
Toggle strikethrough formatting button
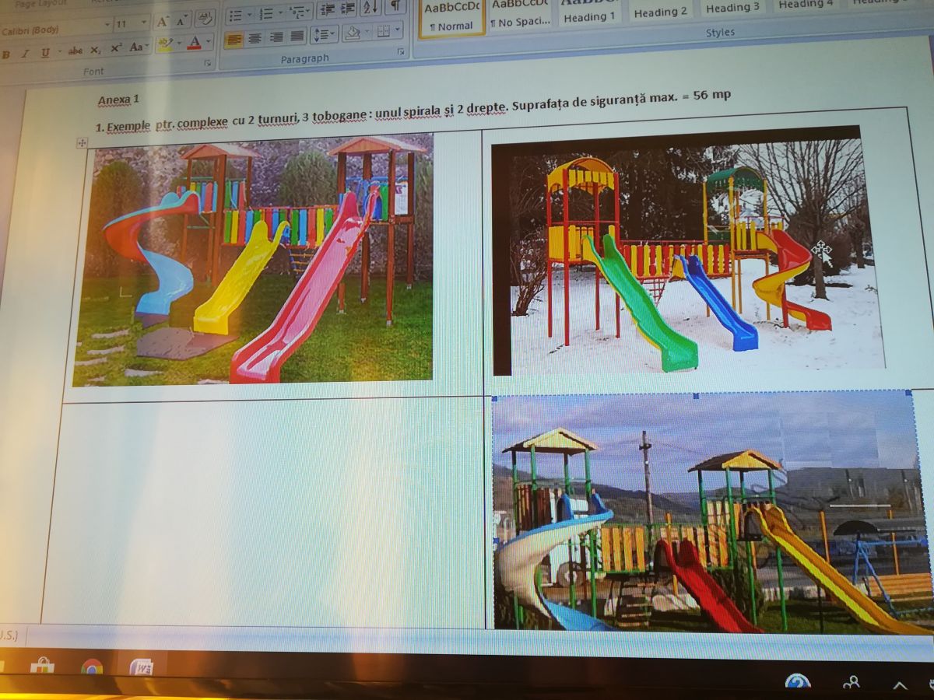75,51
